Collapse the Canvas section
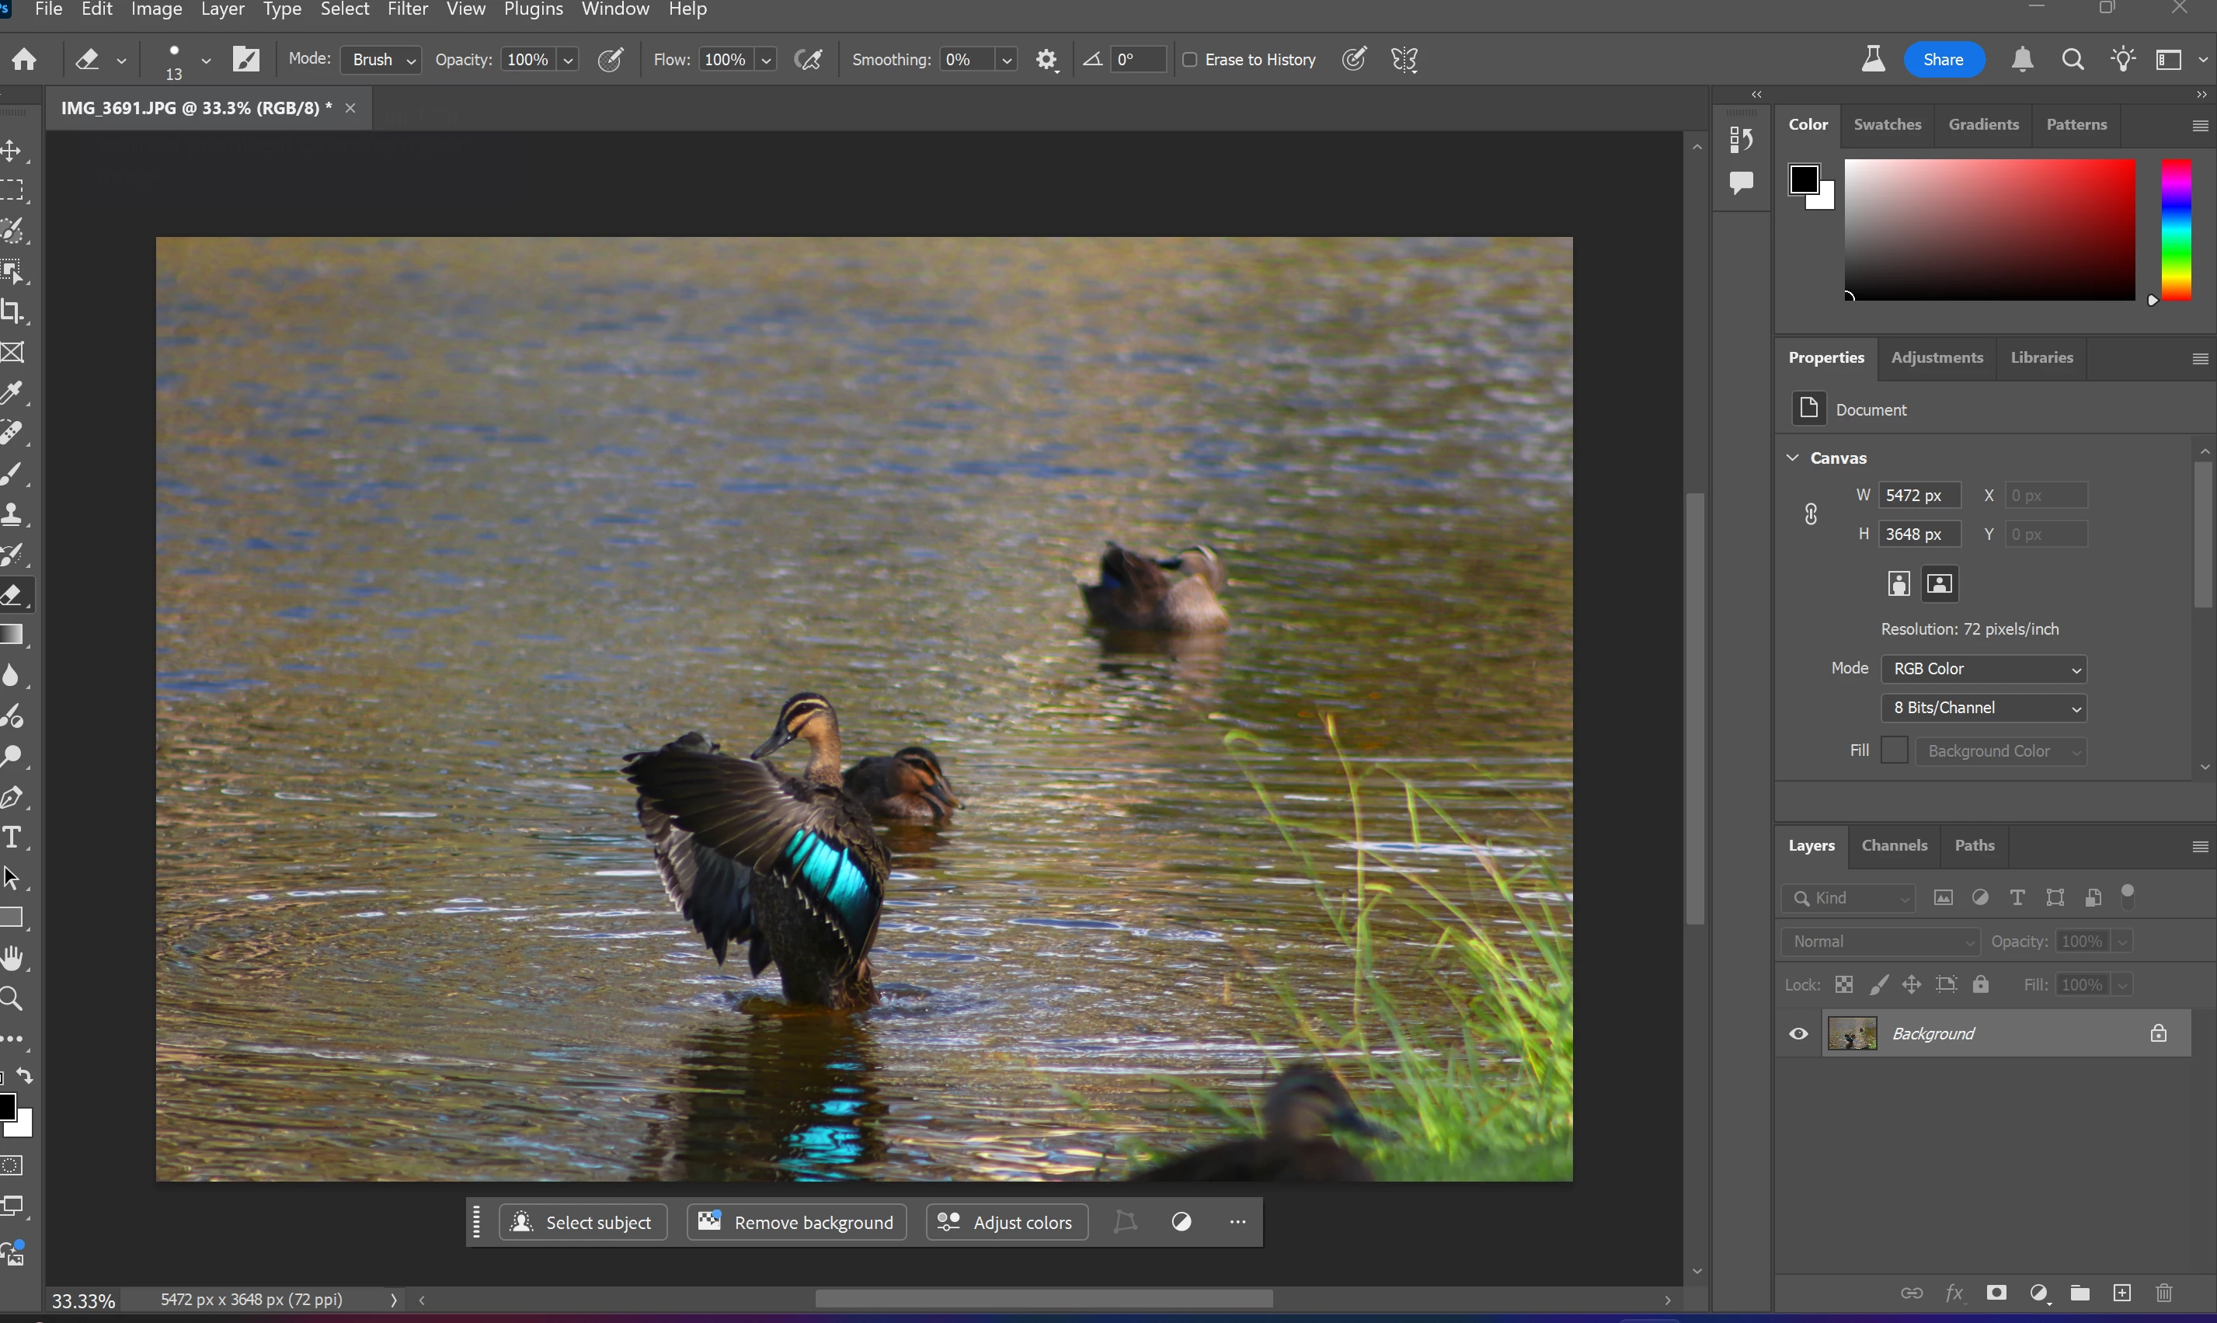 click(1794, 458)
